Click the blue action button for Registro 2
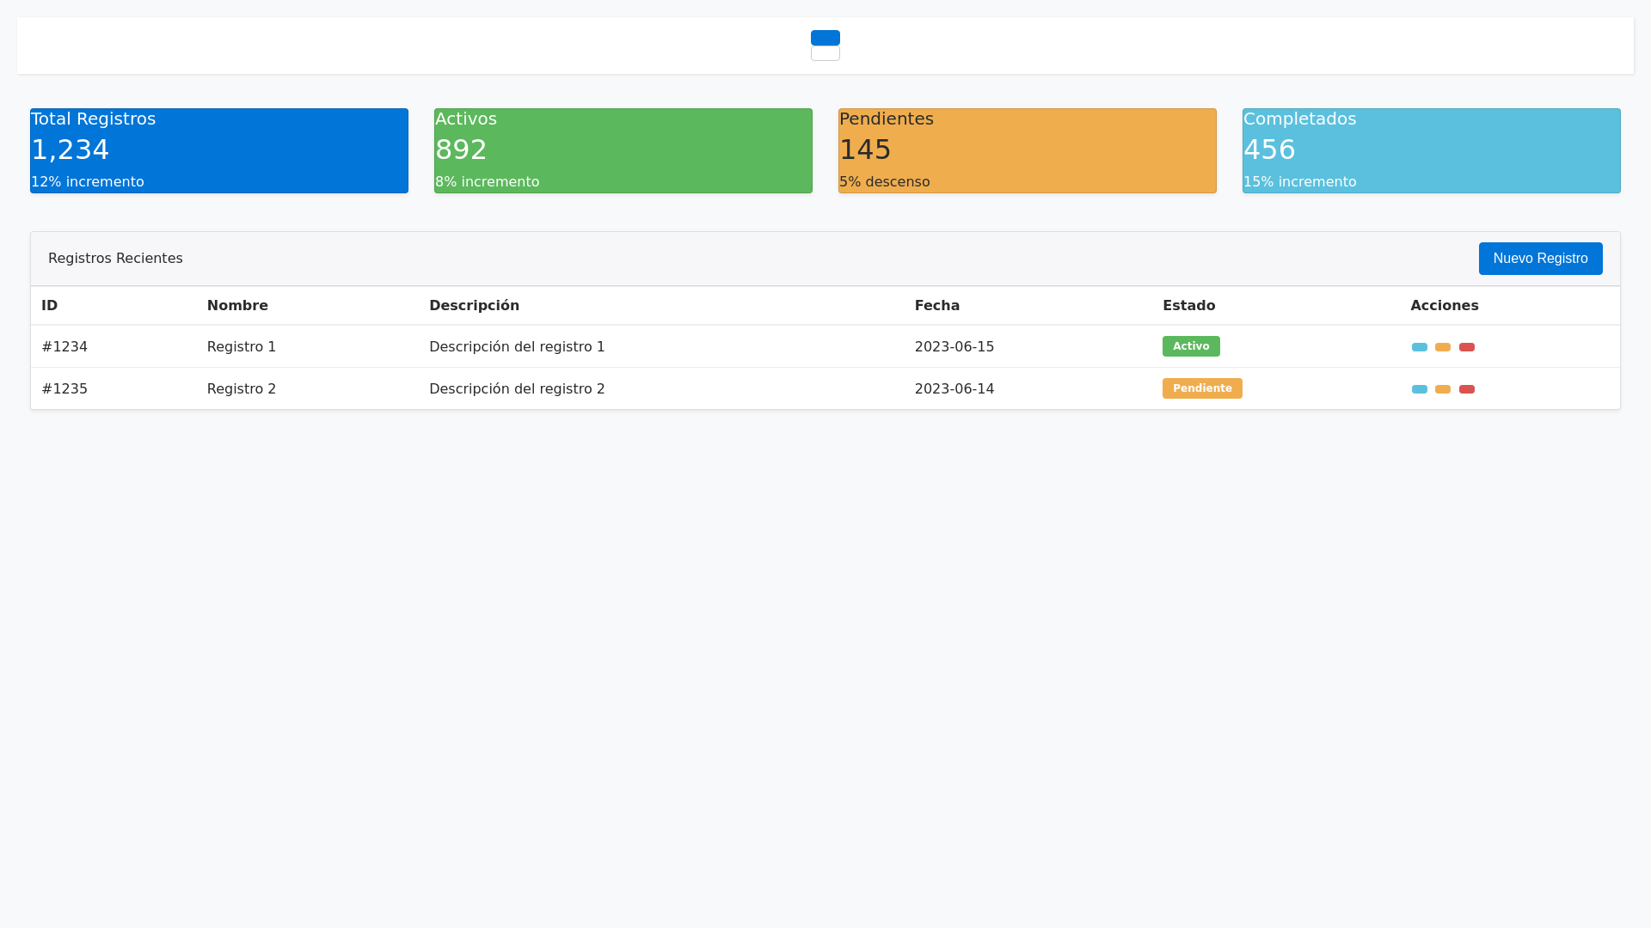This screenshot has height=928, width=1651. click(x=1419, y=389)
